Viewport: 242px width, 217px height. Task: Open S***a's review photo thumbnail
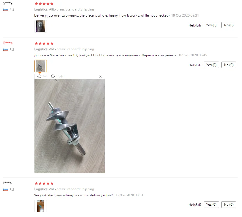(41, 27)
